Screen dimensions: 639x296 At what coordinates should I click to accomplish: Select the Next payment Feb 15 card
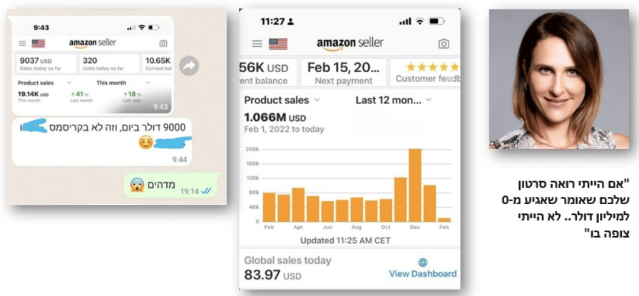tap(344, 72)
